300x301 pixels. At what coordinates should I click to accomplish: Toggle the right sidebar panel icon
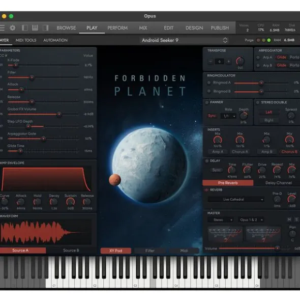(45, 28)
